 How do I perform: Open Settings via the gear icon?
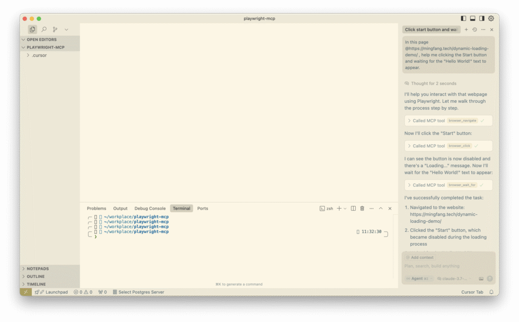tap(491, 18)
